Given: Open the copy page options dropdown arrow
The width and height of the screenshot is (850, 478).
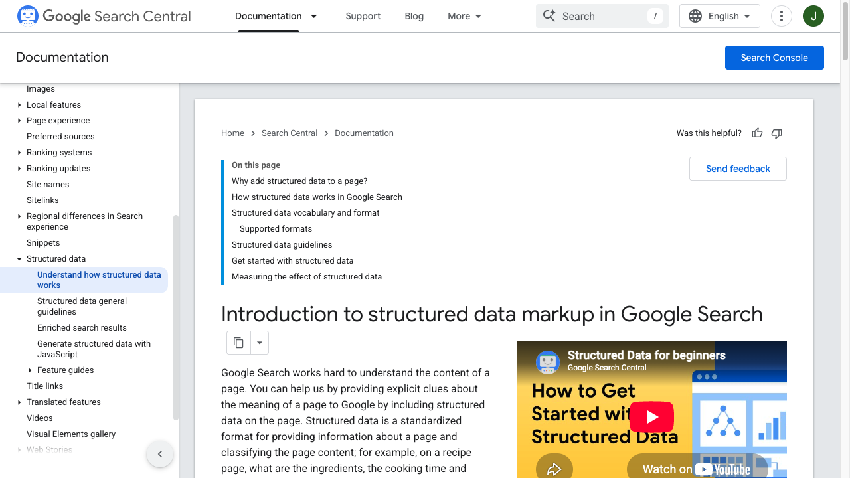Looking at the screenshot, I should click(x=260, y=343).
